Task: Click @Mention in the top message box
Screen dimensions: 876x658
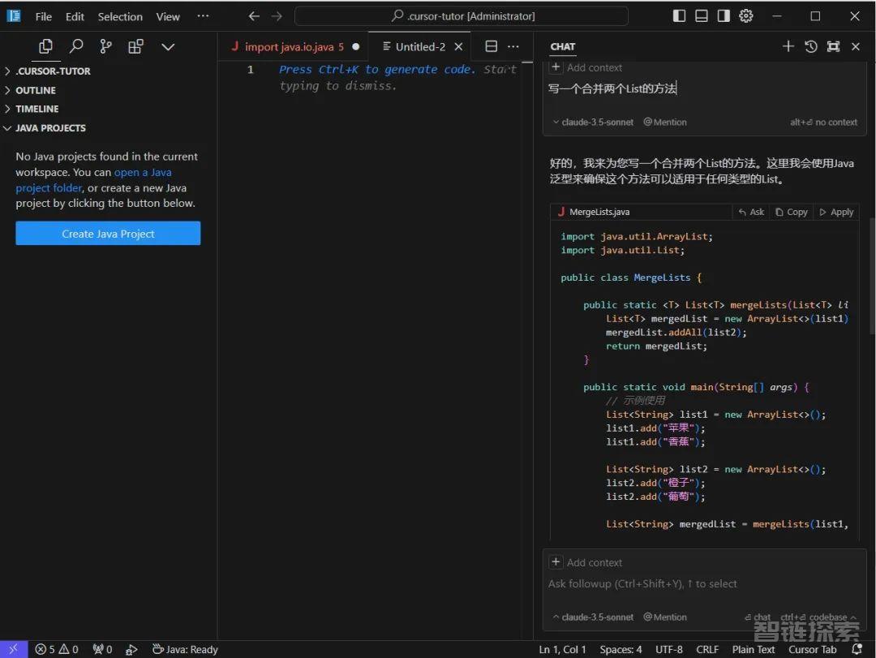Action: point(665,122)
